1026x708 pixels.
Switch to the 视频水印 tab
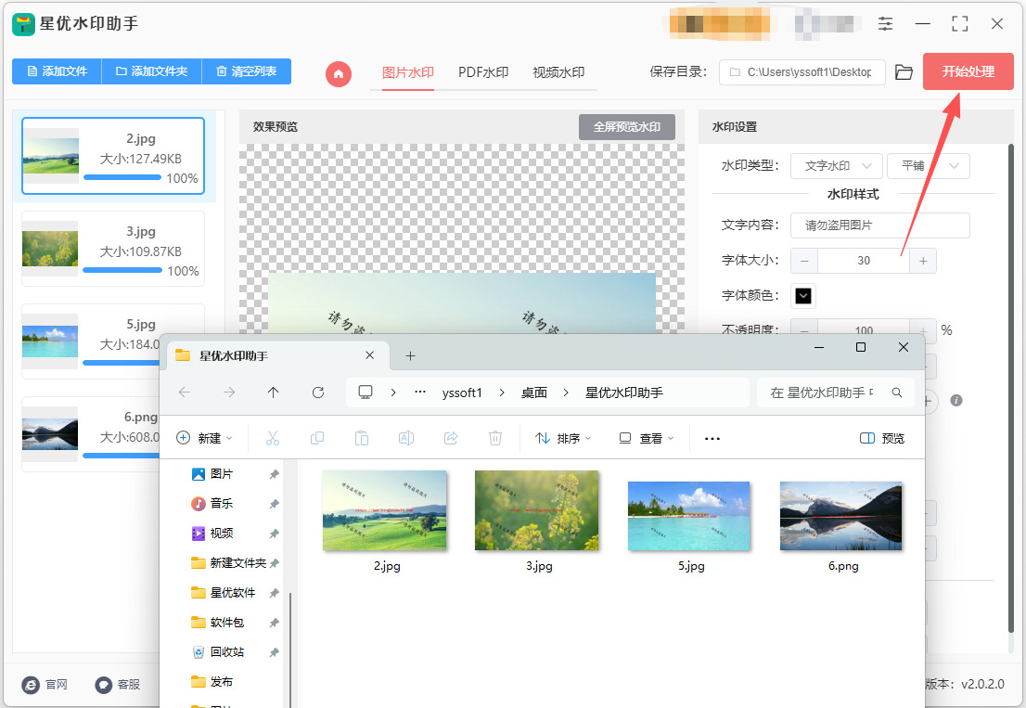(x=558, y=72)
